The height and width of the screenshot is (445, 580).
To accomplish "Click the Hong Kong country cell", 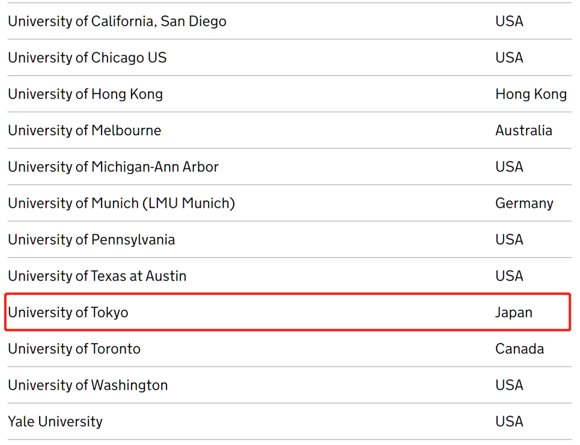I will click(x=531, y=94).
